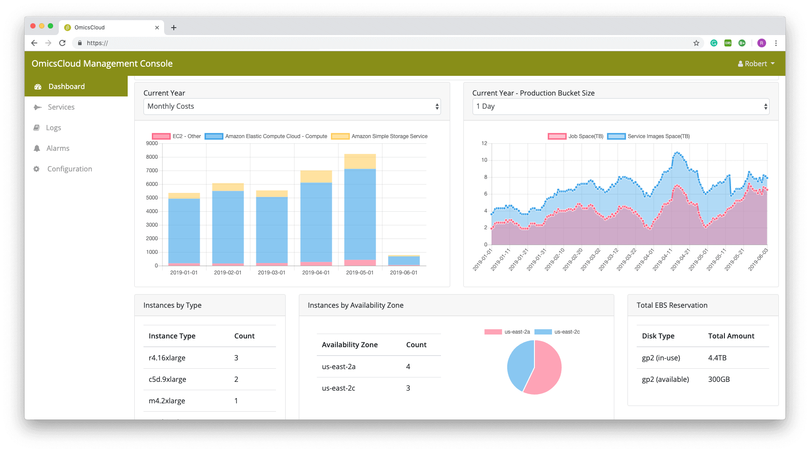Click the Instances by Type panel heading
The width and height of the screenshot is (810, 452).
[x=172, y=305]
